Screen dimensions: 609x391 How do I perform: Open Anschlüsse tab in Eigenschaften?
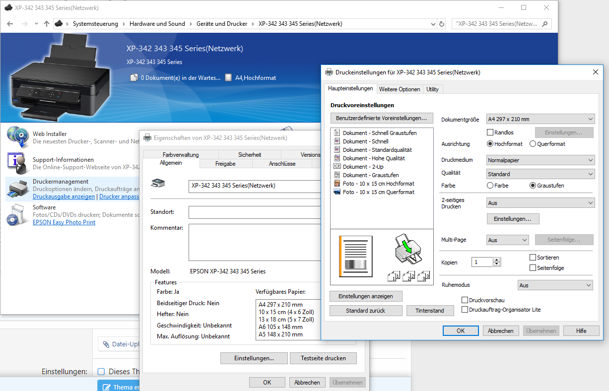pyautogui.click(x=282, y=163)
